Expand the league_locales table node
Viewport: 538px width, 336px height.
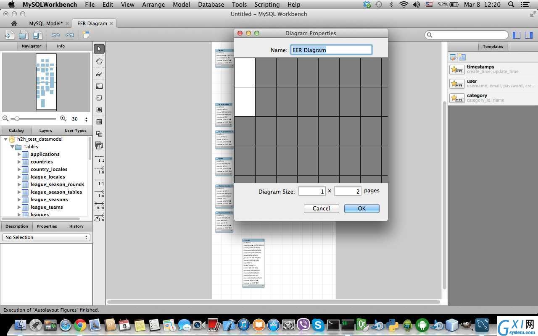tap(19, 177)
